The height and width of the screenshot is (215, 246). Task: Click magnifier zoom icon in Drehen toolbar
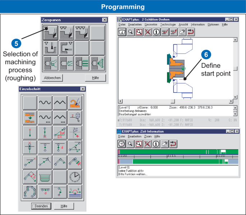tap(130, 32)
